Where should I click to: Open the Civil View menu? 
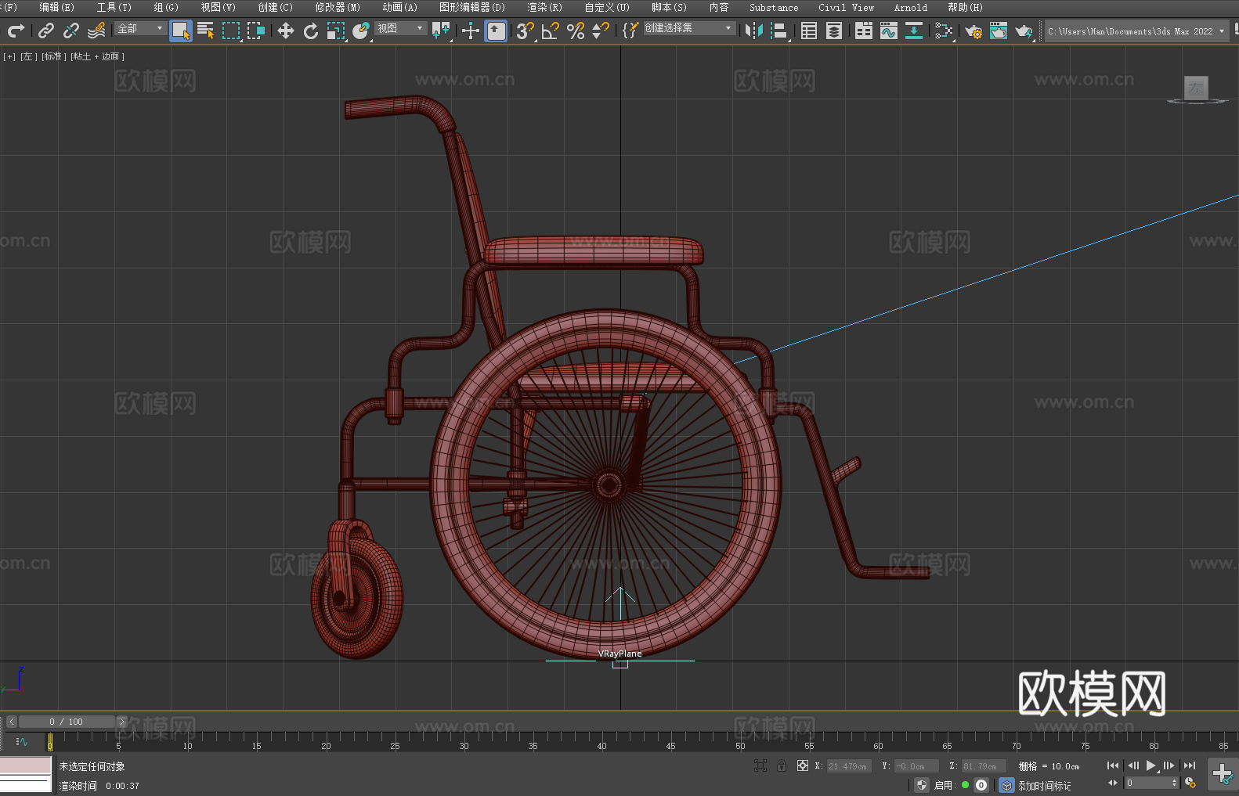coord(846,7)
